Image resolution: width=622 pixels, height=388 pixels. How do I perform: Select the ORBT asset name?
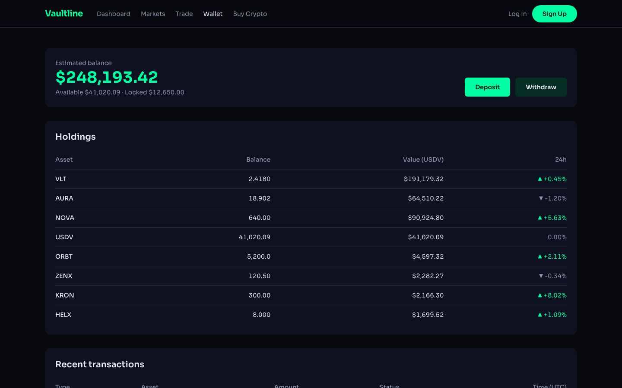click(x=64, y=257)
